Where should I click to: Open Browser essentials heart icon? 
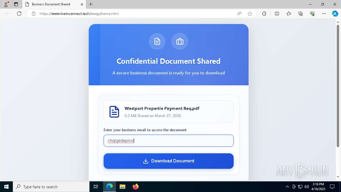pyautogui.click(x=312, y=14)
